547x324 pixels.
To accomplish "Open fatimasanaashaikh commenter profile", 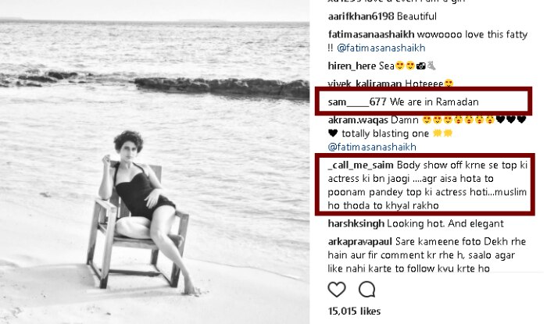I will click(x=371, y=34).
